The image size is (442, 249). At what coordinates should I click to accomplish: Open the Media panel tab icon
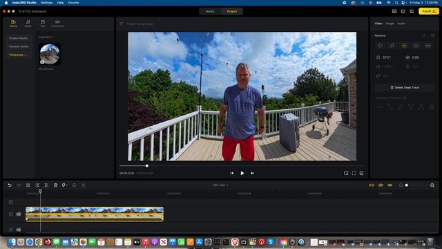13,23
